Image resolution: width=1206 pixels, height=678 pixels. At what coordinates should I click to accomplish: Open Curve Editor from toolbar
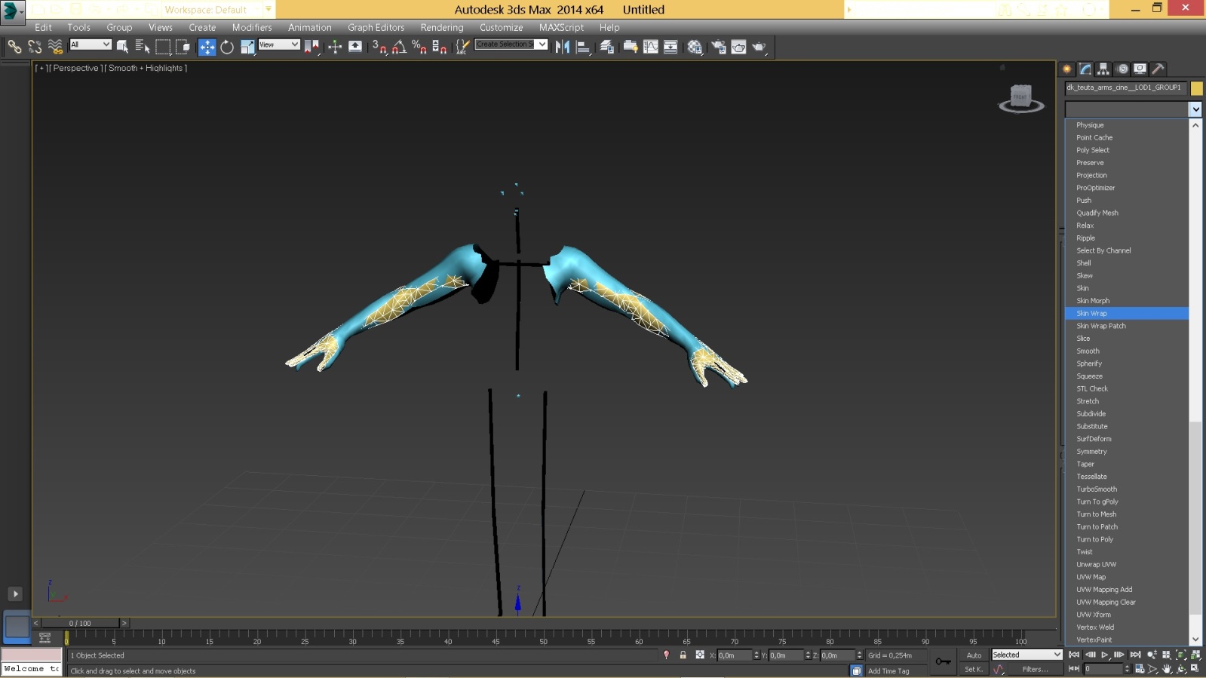pos(651,47)
